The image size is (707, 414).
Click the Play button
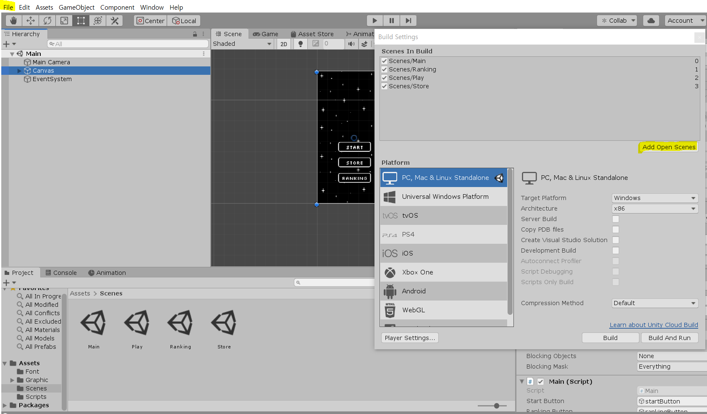click(375, 21)
